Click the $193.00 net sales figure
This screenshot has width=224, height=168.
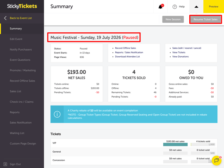(x=76, y=72)
